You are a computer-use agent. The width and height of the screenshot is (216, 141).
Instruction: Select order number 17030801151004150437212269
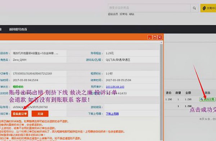pyautogui.click(x=32, y=73)
